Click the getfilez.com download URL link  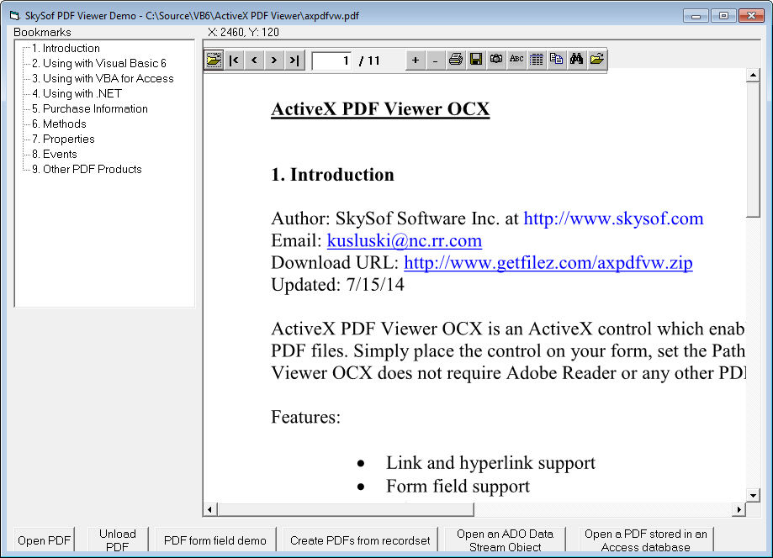[548, 262]
